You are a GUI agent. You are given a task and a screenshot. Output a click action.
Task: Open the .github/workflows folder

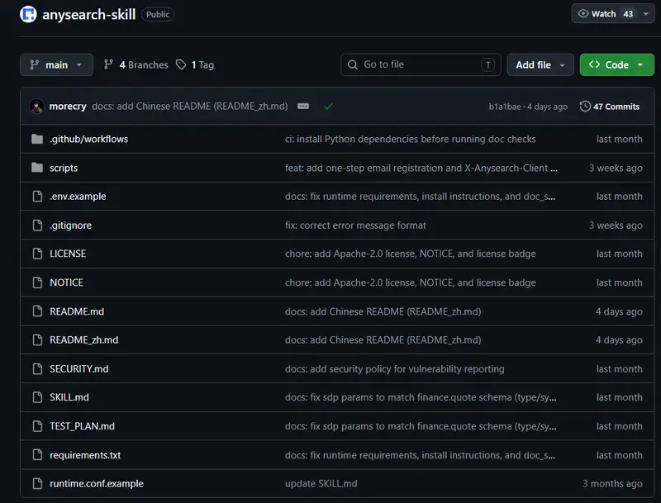point(88,139)
